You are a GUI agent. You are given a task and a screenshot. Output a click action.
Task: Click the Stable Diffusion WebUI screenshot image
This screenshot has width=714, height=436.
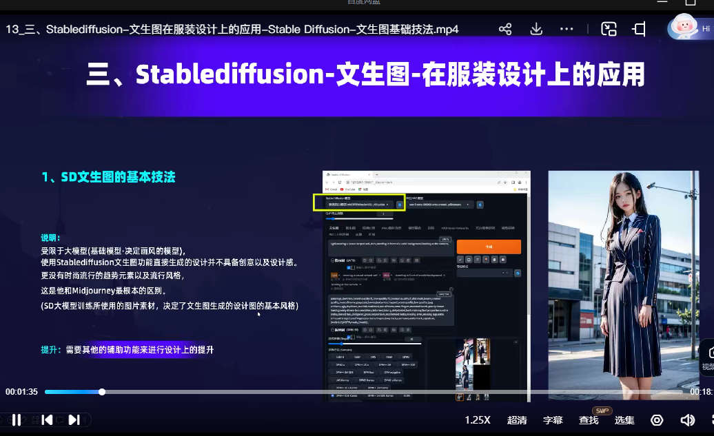pyautogui.click(x=426, y=286)
